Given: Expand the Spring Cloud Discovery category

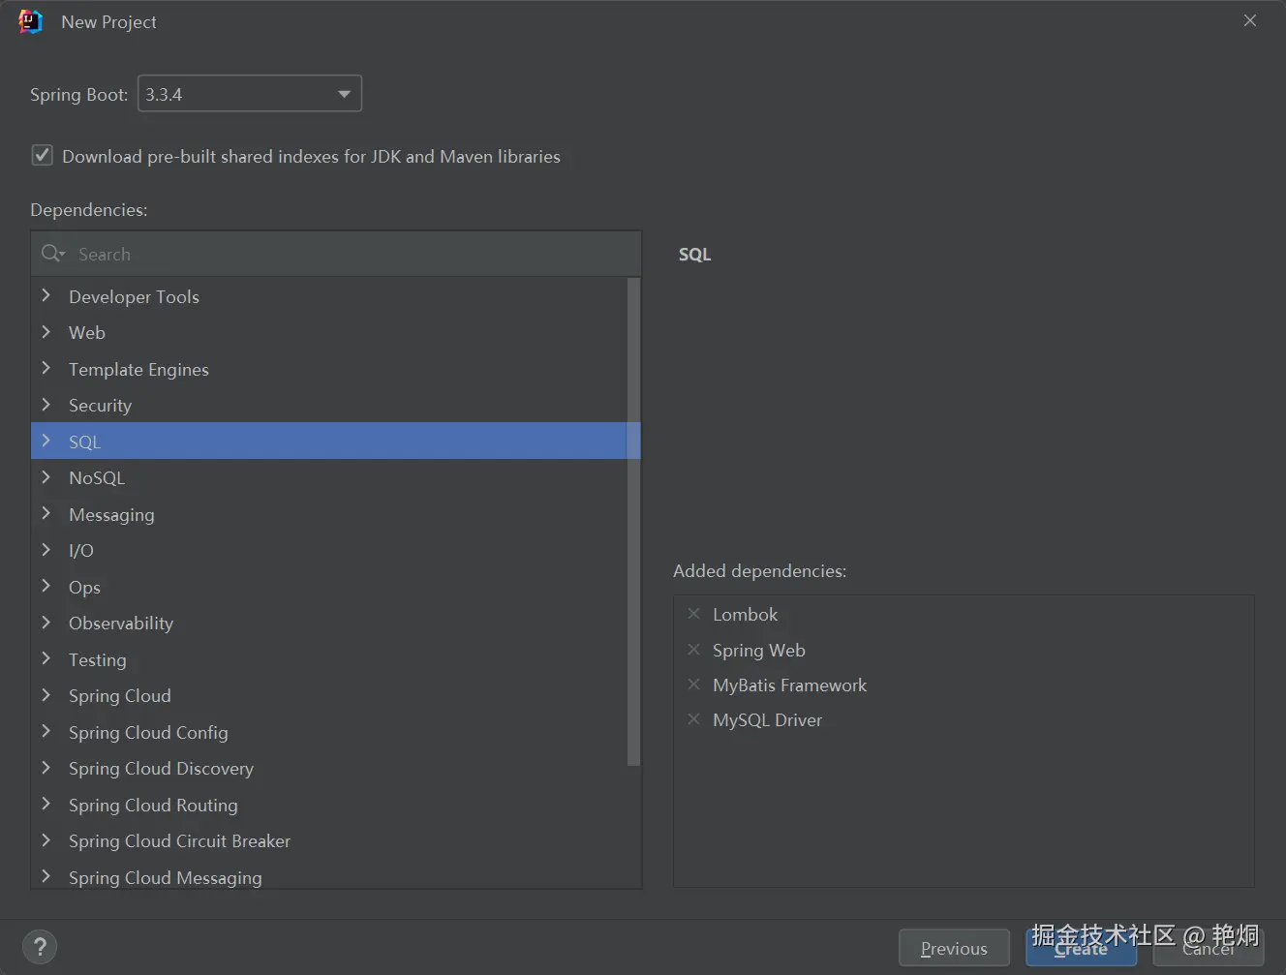Looking at the screenshot, I should pos(46,768).
